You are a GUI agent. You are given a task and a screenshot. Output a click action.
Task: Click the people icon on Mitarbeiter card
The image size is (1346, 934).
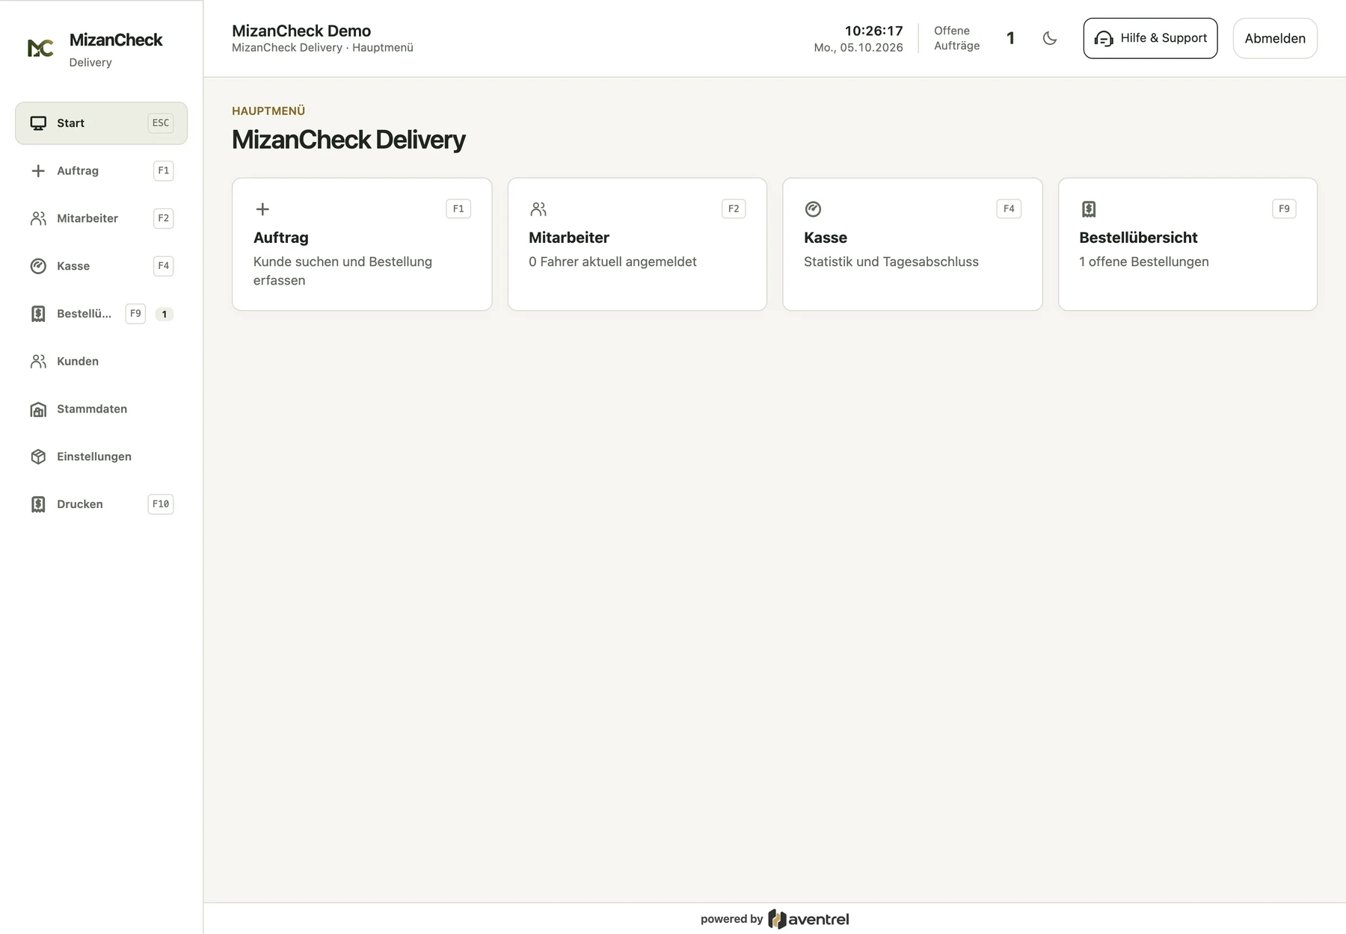point(538,209)
